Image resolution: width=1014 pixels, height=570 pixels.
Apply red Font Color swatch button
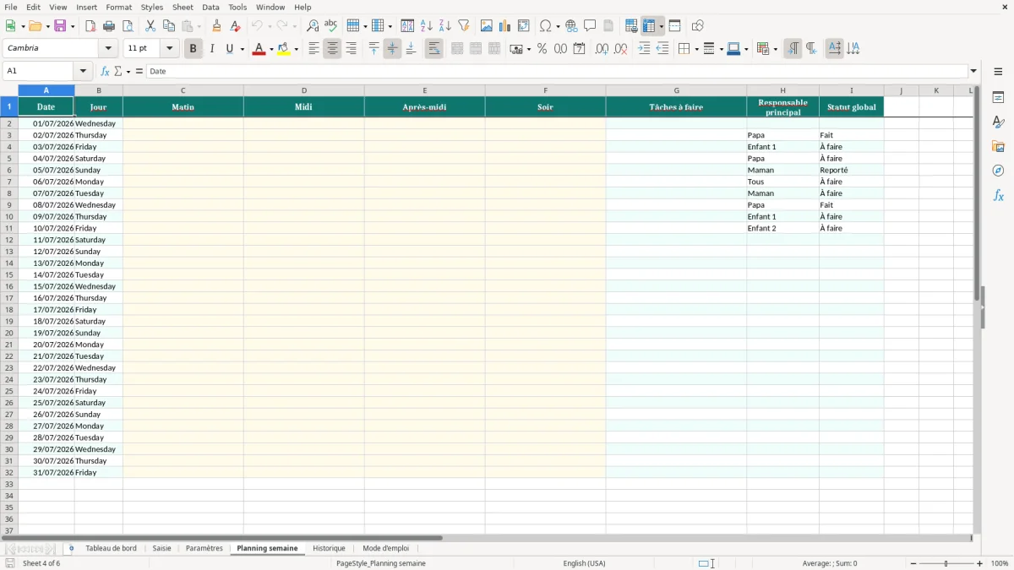pos(258,49)
